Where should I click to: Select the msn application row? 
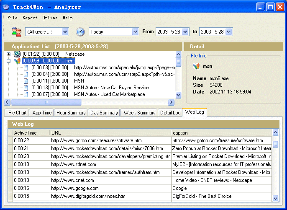[49, 61]
